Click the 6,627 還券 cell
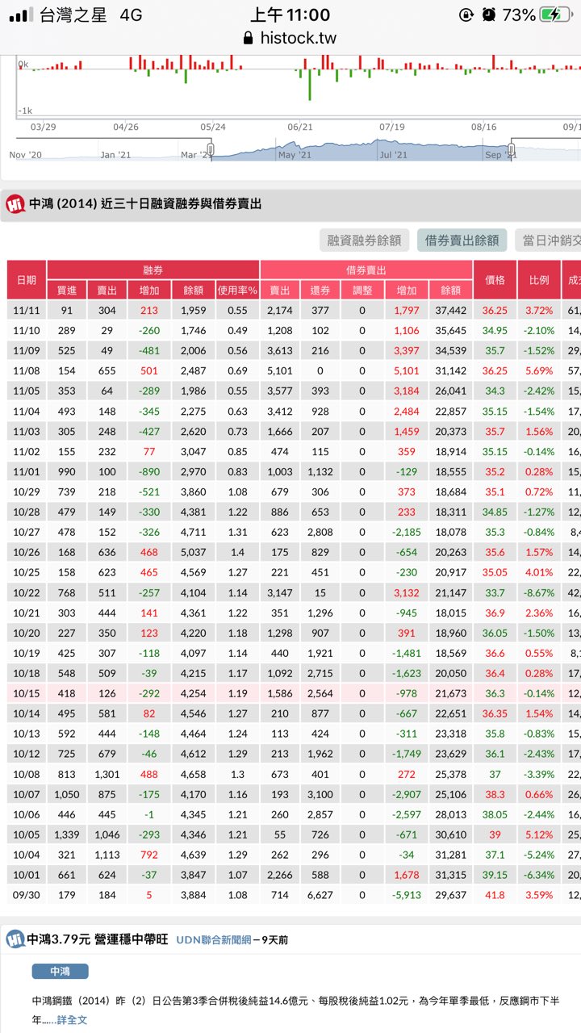 click(x=320, y=895)
